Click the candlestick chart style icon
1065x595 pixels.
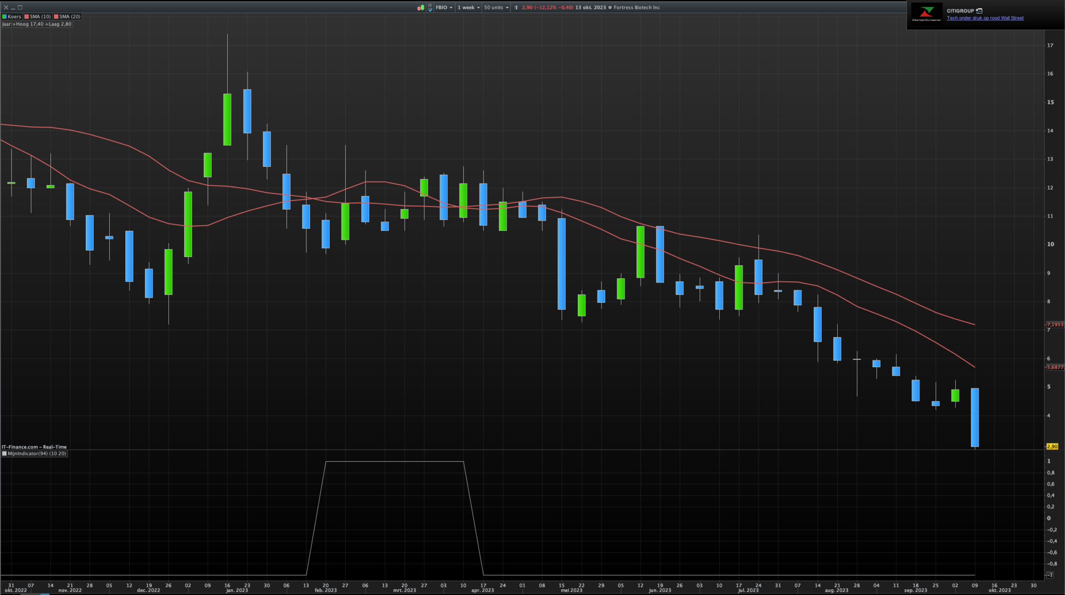(x=421, y=8)
